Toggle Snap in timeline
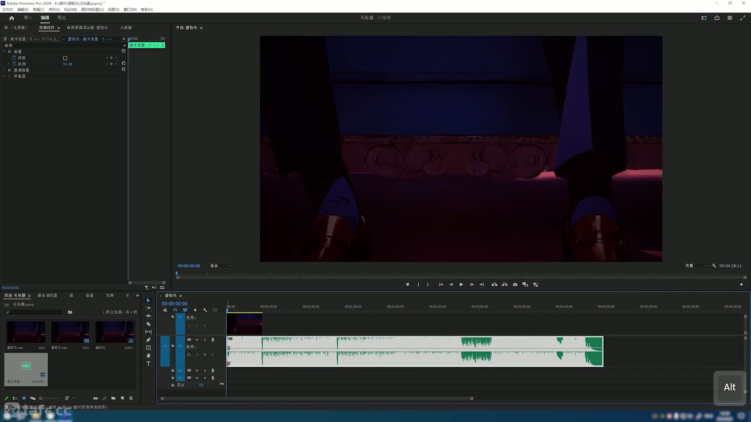Screen dimensions: 751x422 point(175,310)
